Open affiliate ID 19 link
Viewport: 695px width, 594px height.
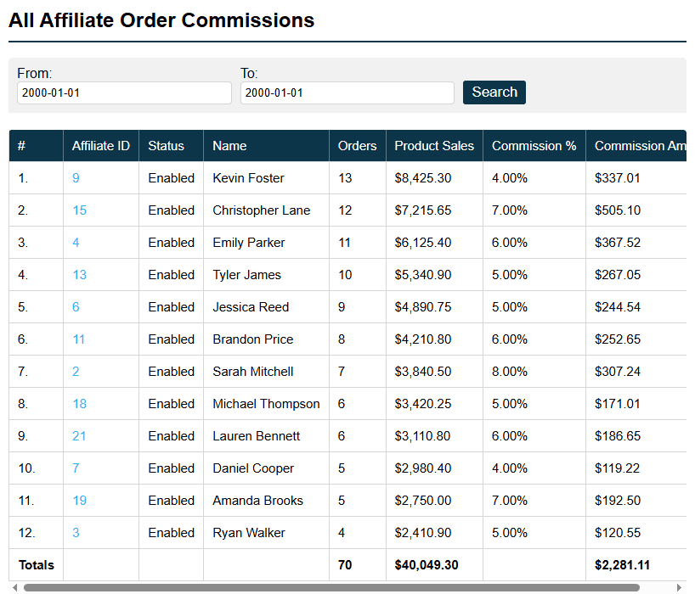[79, 501]
